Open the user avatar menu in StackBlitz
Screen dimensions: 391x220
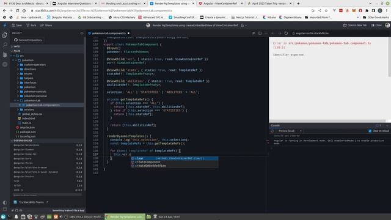(387, 25)
